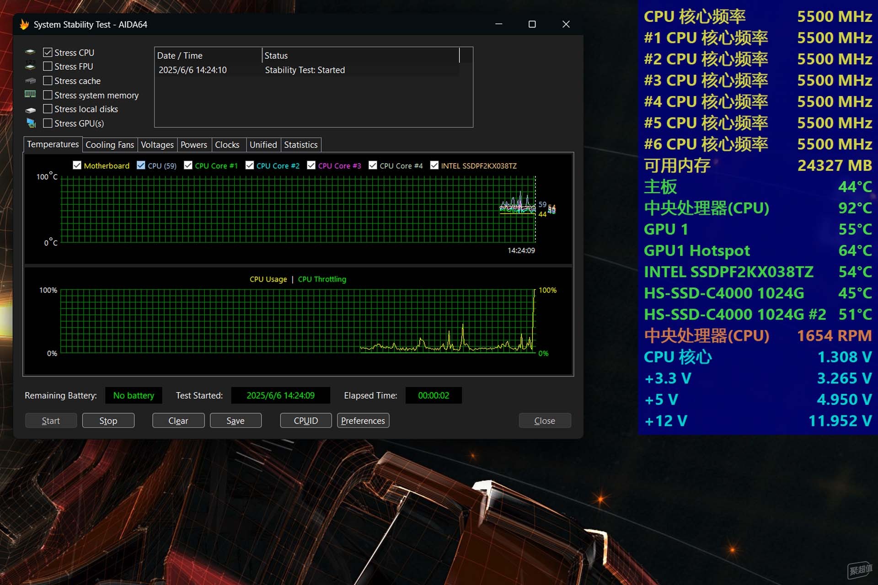The image size is (878, 585).
Task: Enable the Stress cache checkbox
Action: 48,80
